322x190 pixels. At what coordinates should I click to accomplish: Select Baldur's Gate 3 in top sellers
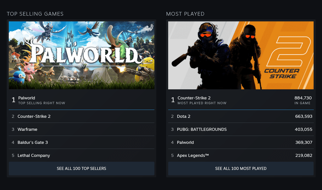click(x=33, y=142)
